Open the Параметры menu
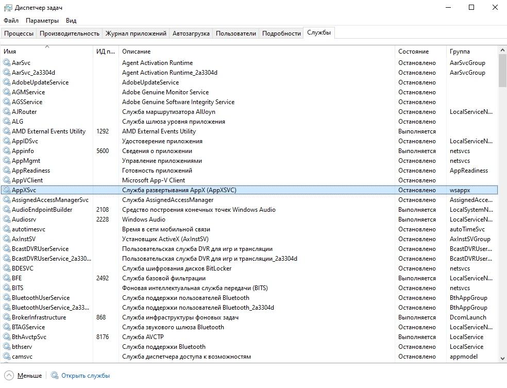Image resolution: width=507 pixels, height=388 pixels. click(42, 21)
